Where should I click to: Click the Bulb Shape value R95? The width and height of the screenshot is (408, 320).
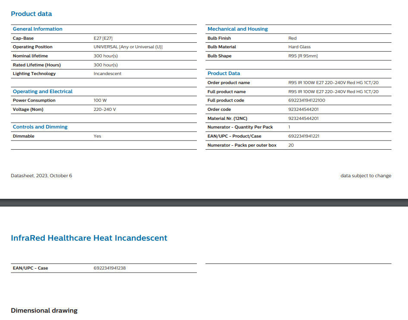(303, 56)
